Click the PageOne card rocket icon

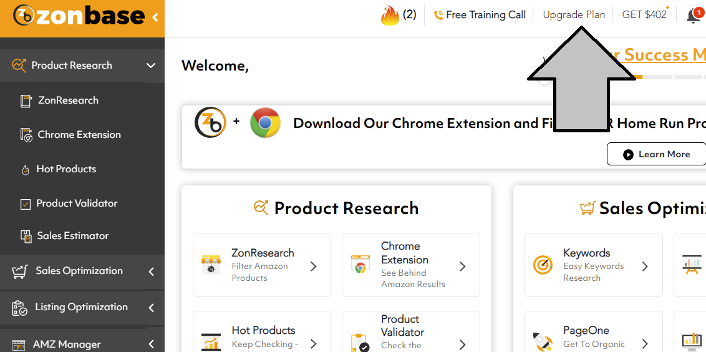pyautogui.click(x=543, y=343)
